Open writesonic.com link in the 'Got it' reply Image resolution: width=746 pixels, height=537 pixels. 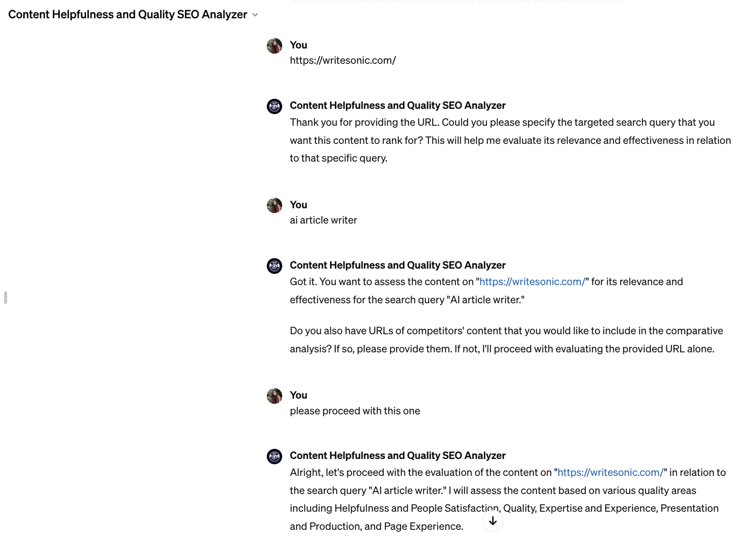pyautogui.click(x=532, y=282)
